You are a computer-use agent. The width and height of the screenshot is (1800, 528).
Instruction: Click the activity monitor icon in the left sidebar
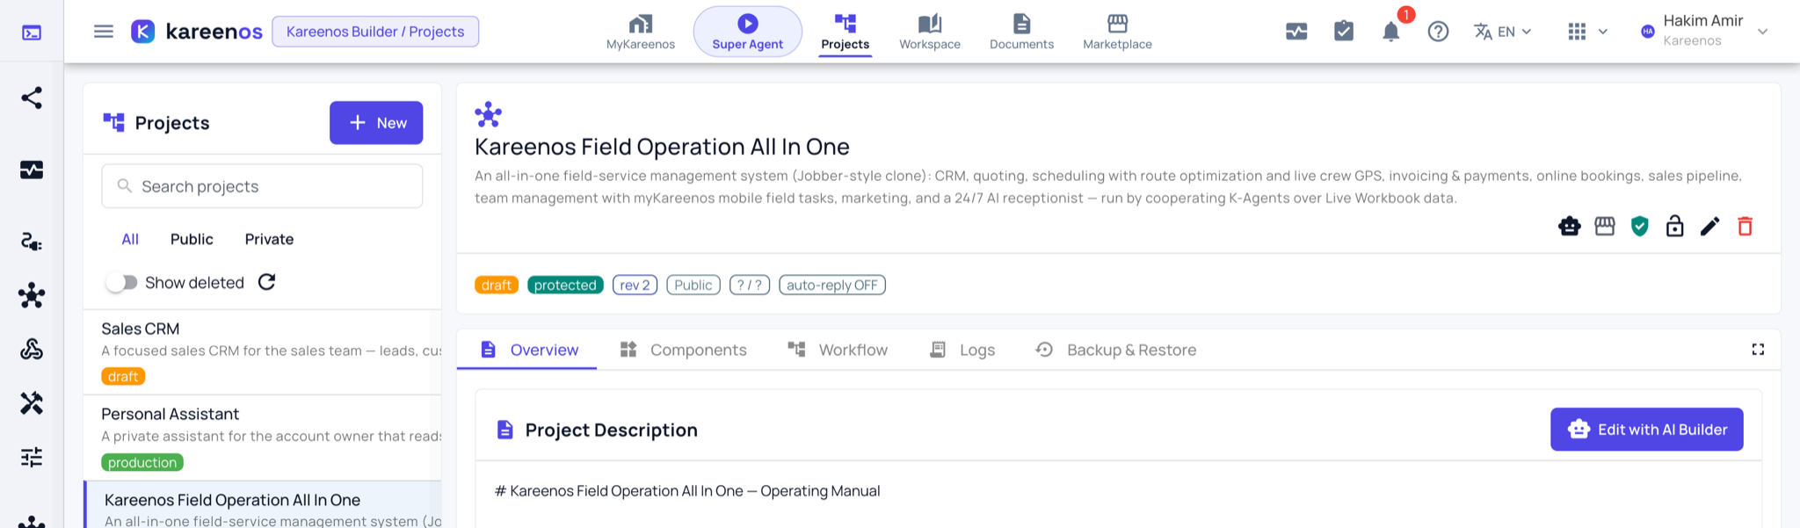[32, 170]
